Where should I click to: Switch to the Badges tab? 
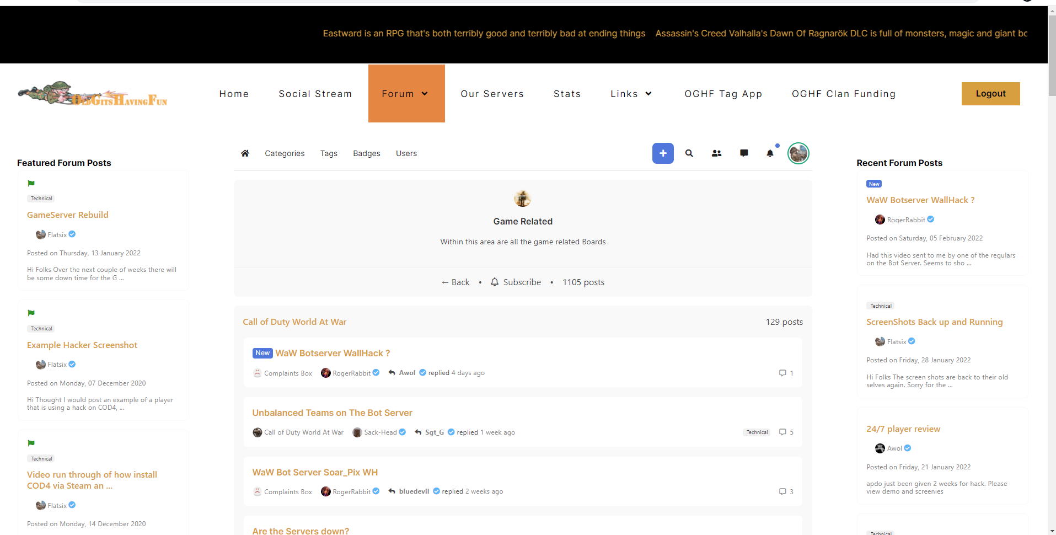point(366,153)
